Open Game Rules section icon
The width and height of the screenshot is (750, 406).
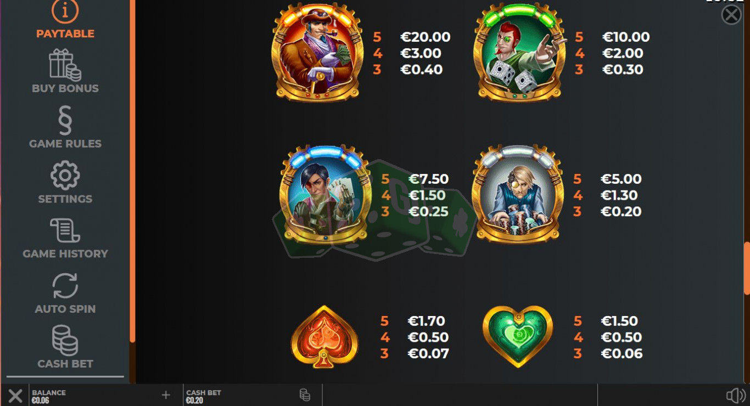coord(65,120)
